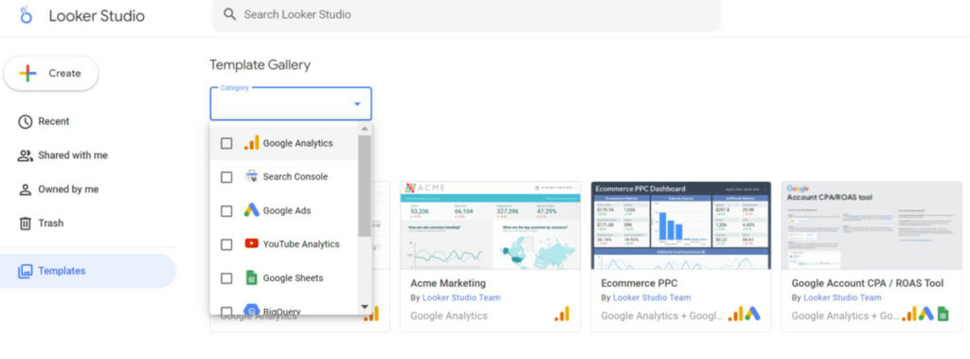The height and width of the screenshot is (359, 970).
Task: Click Analytics icon on CPA / ROAS Tool card
Action: (909, 314)
